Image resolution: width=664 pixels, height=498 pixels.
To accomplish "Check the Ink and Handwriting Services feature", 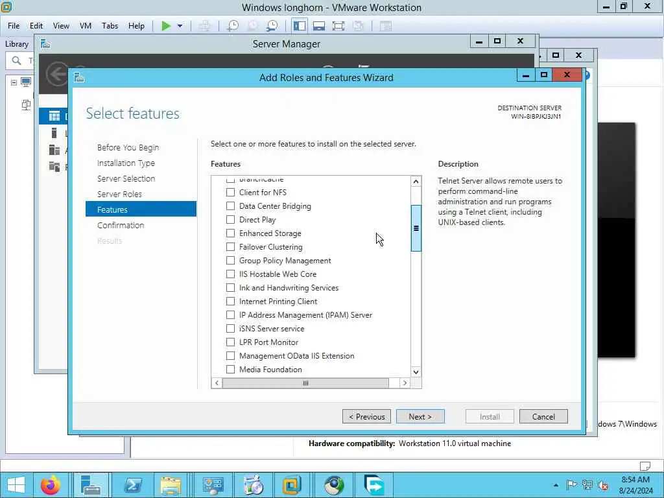I will (230, 287).
